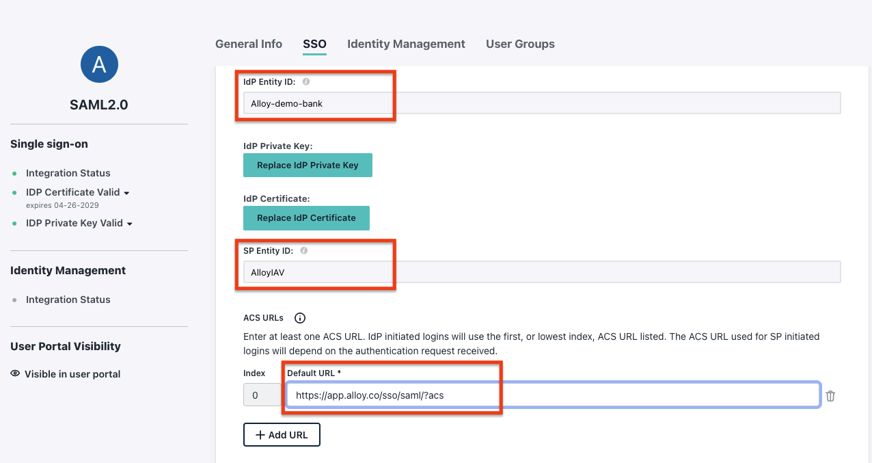This screenshot has height=463, width=872.
Task: Select the SSO tab
Action: pyautogui.click(x=314, y=44)
